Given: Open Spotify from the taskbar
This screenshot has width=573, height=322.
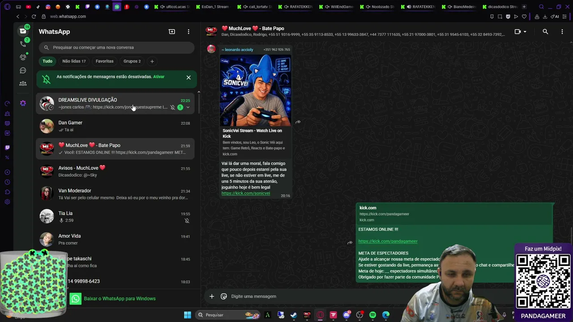Looking at the screenshot, I should pyautogui.click(x=372, y=315).
